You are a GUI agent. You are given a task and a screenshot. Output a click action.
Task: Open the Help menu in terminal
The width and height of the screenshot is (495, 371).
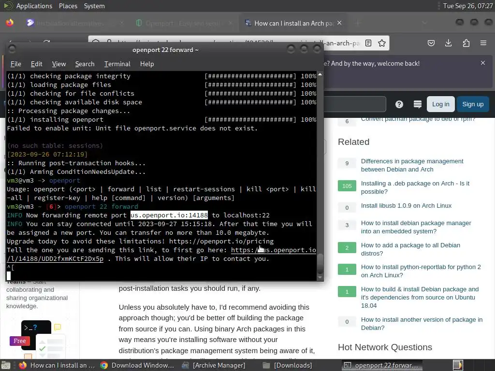147,64
